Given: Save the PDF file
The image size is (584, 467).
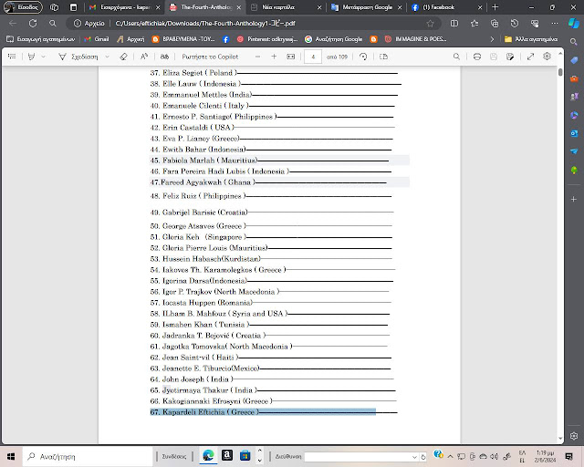Looking at the screenshot, I should tap(494, 57).
